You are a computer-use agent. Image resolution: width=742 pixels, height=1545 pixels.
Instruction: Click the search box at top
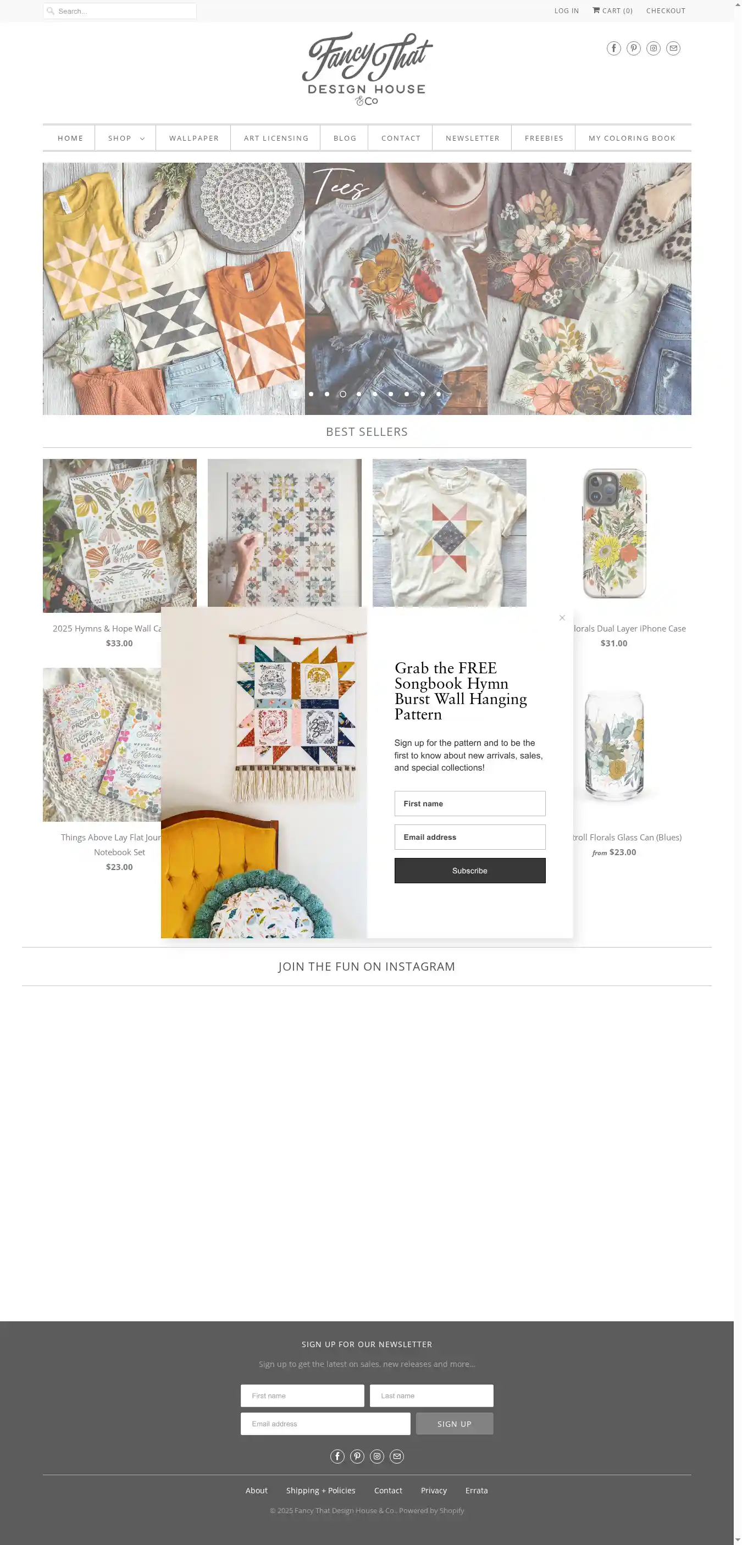(120, 11)
